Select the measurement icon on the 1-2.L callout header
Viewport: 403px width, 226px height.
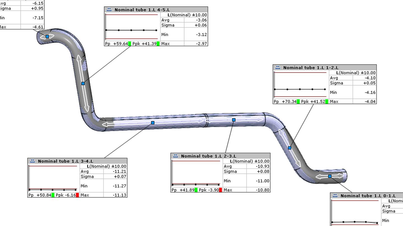(x=278, y=68)
